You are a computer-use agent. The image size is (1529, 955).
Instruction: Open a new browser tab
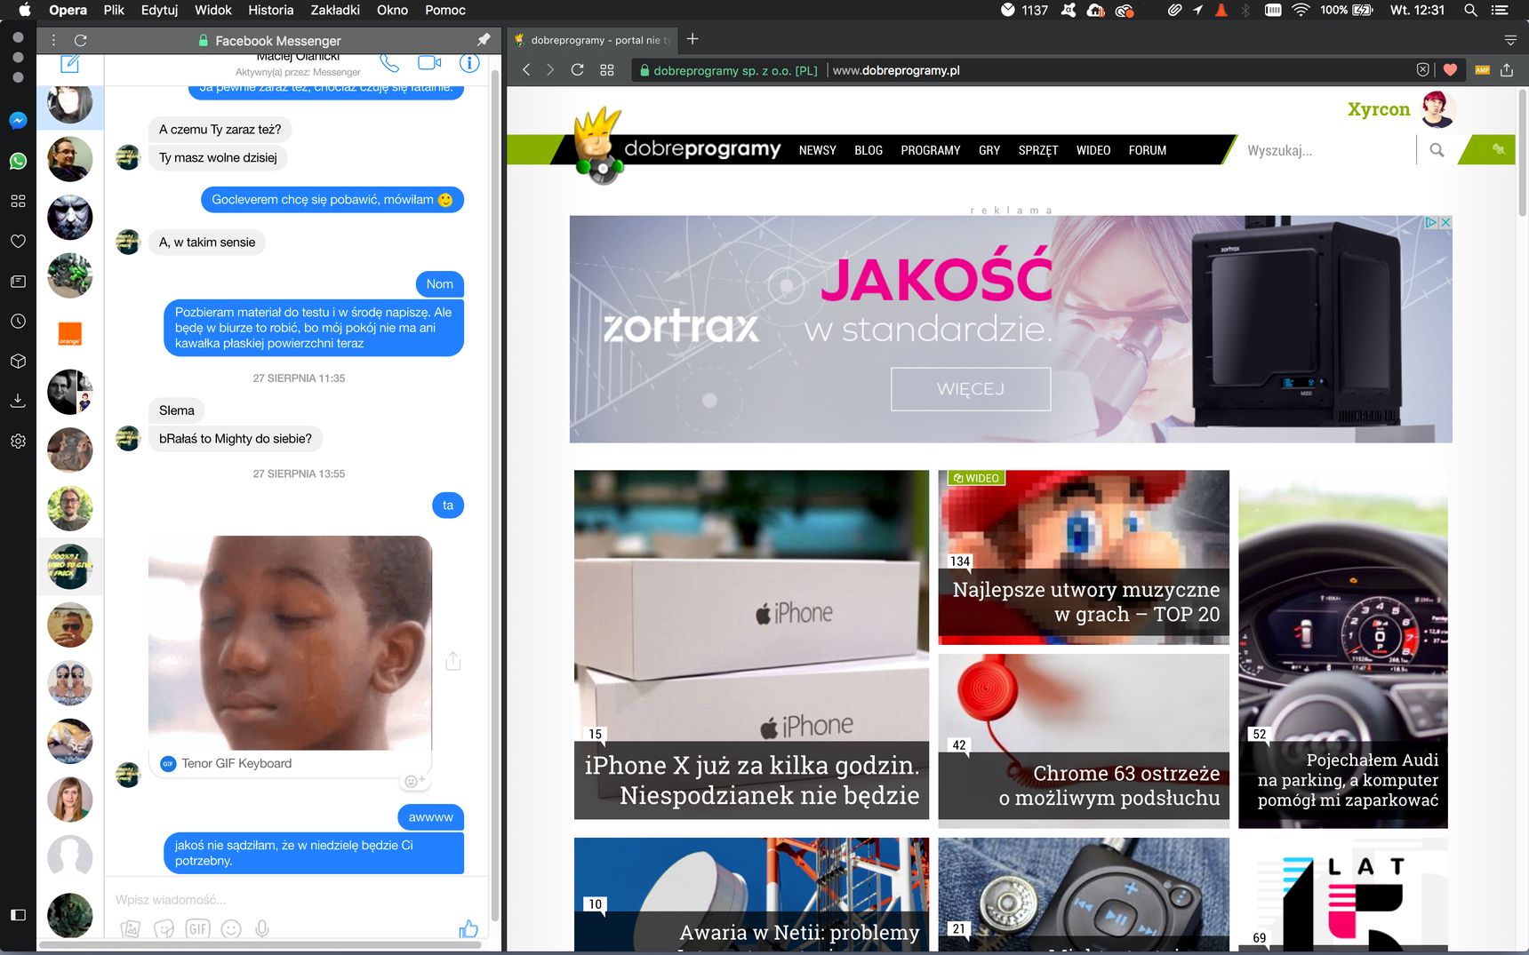click(x=692, y=39)
